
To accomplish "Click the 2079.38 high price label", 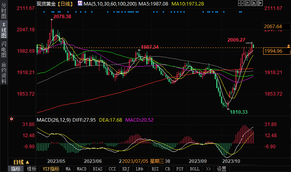I will (x=62, y=17).
